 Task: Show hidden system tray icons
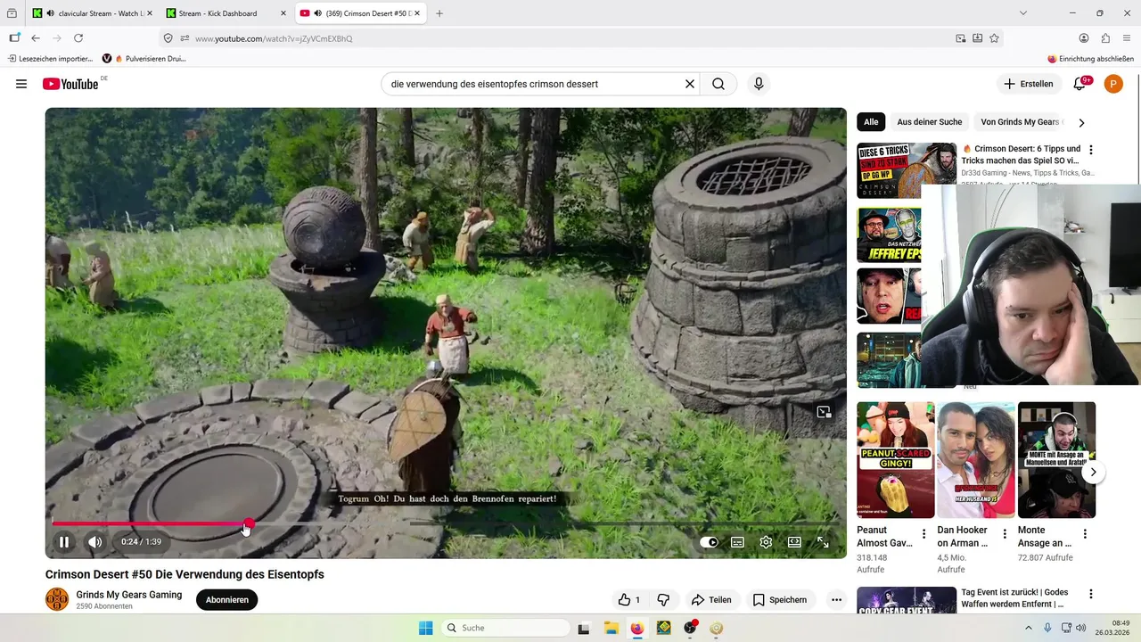(1028, 628)
